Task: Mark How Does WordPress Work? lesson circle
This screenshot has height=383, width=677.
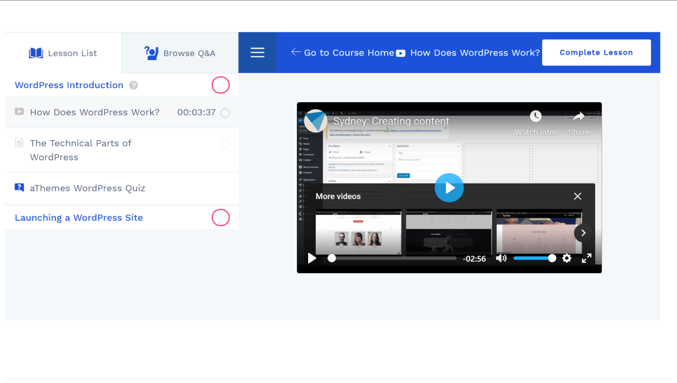Action: 225,113
